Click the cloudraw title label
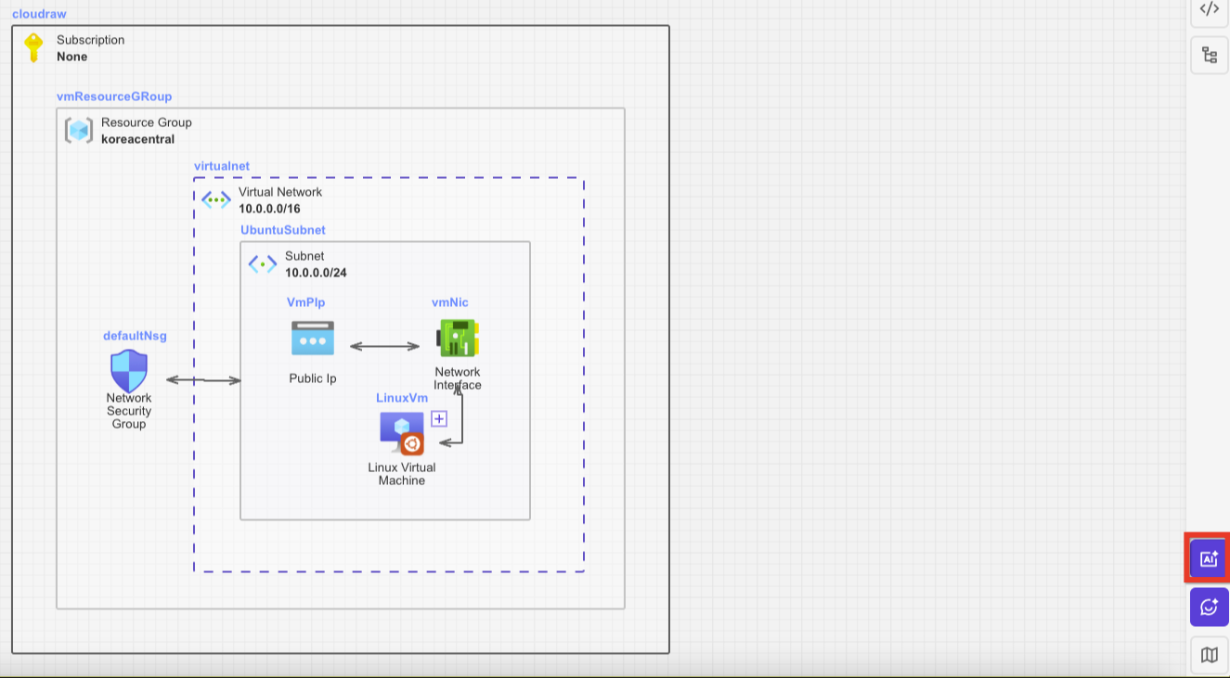 click(x=39, y=14)
